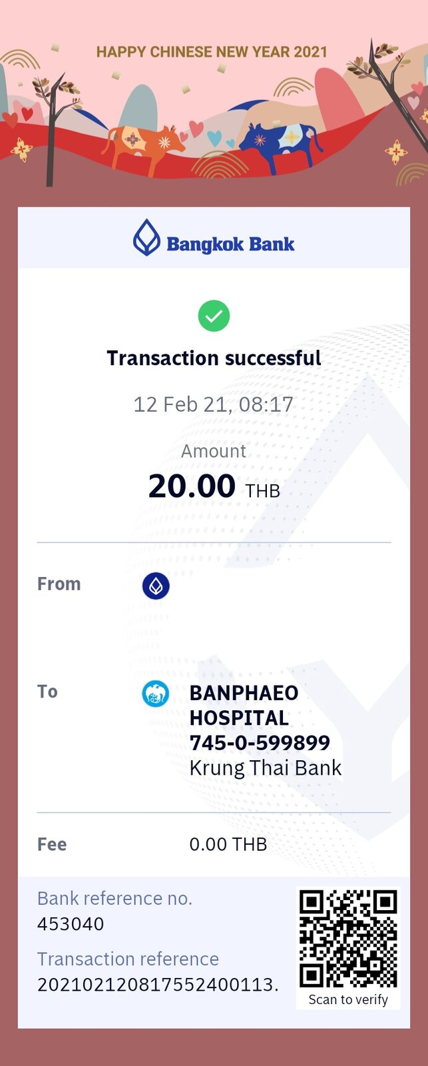This screenshot has width=428, height=1066.
Task: Tap the green transaction success checkmark
Action: tap(214, 316)
